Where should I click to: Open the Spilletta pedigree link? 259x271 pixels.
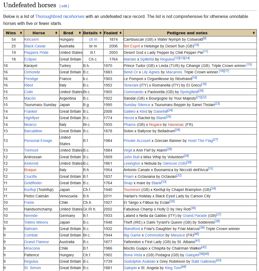pyautogui.click(x=147, y=59)
